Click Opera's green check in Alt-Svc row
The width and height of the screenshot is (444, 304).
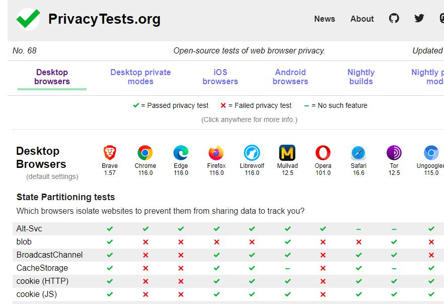323,229
